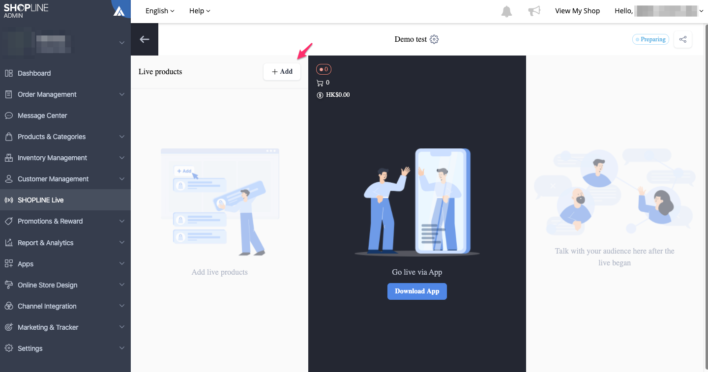Open the English language dropdown
This screenshot has width=708, height=372.
tap(160, 11)
